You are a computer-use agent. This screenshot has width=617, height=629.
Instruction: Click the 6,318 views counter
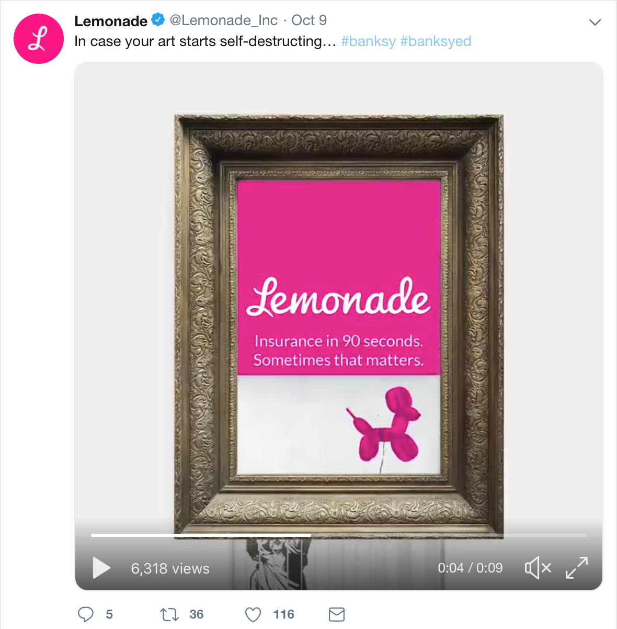pyautogui.click(x=170, y=568)
